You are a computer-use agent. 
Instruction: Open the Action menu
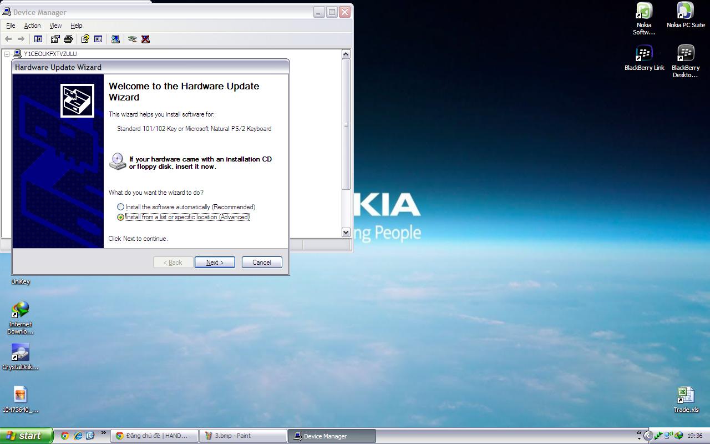tap(32, 26)
